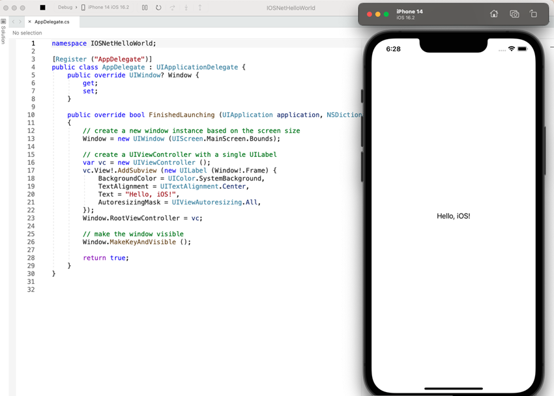
Task: Click the curved share arrow icon in toolbar
Action: click(x=173, y=7)
